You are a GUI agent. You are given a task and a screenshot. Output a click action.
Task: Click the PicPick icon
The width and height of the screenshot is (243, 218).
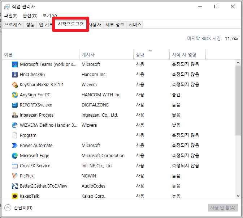click(15, 176)
